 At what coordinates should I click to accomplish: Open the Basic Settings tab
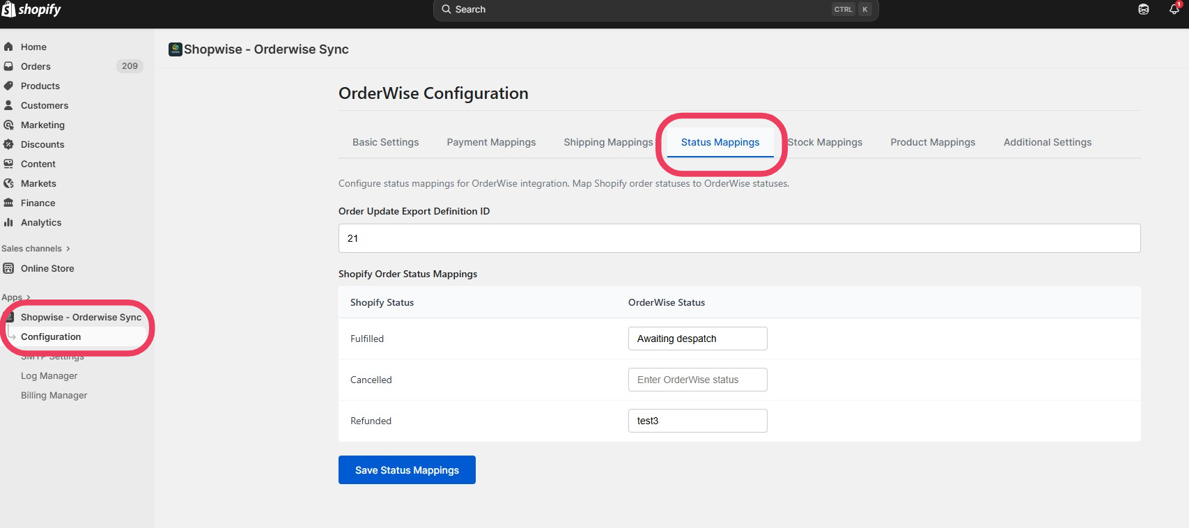[x=386, y=142]
